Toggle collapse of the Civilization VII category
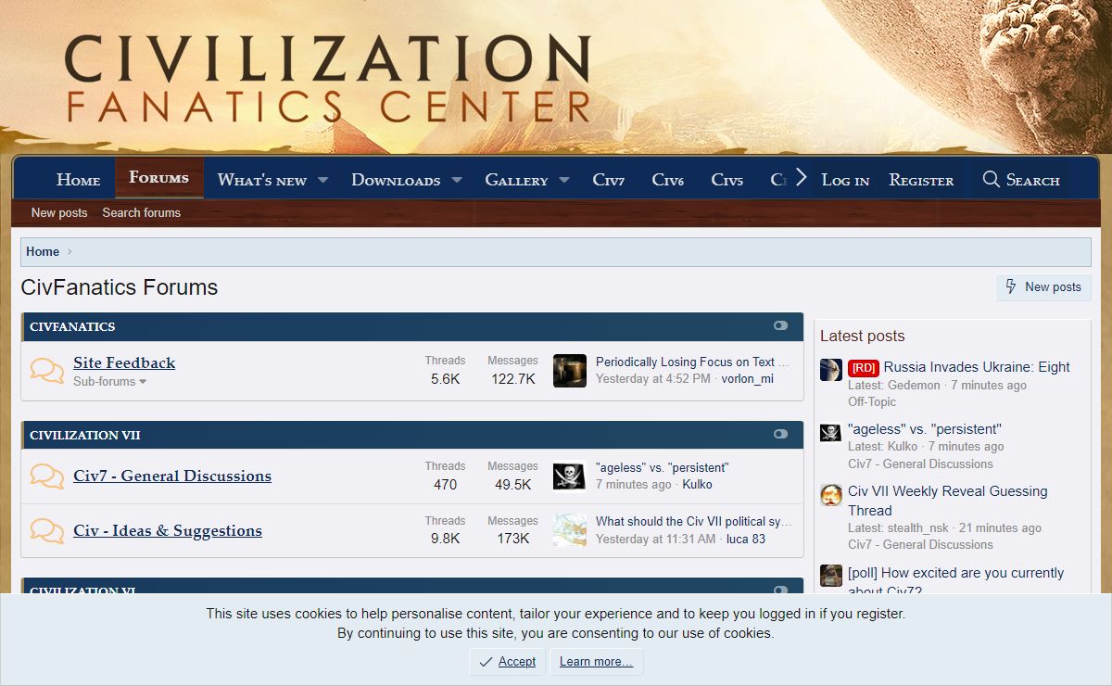 click(780, 434)
